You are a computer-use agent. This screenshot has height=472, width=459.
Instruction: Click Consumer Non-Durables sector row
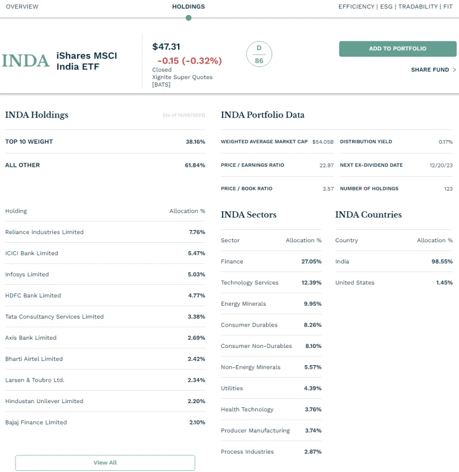point(271,346)
